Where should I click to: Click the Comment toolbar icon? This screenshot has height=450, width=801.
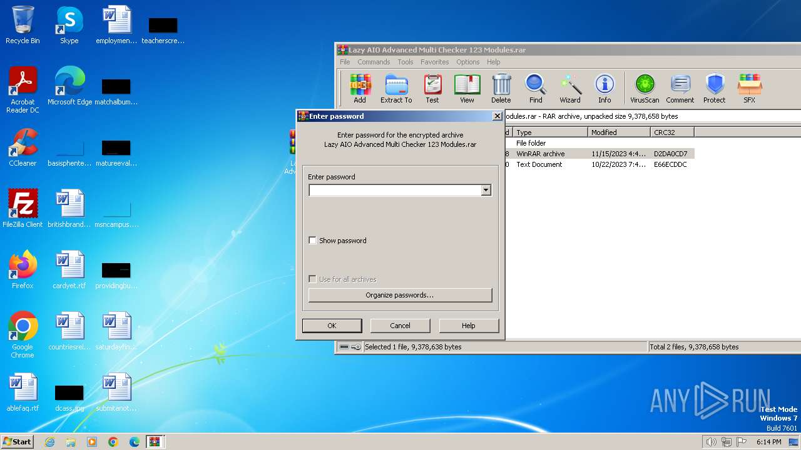(x=680, y=88)
